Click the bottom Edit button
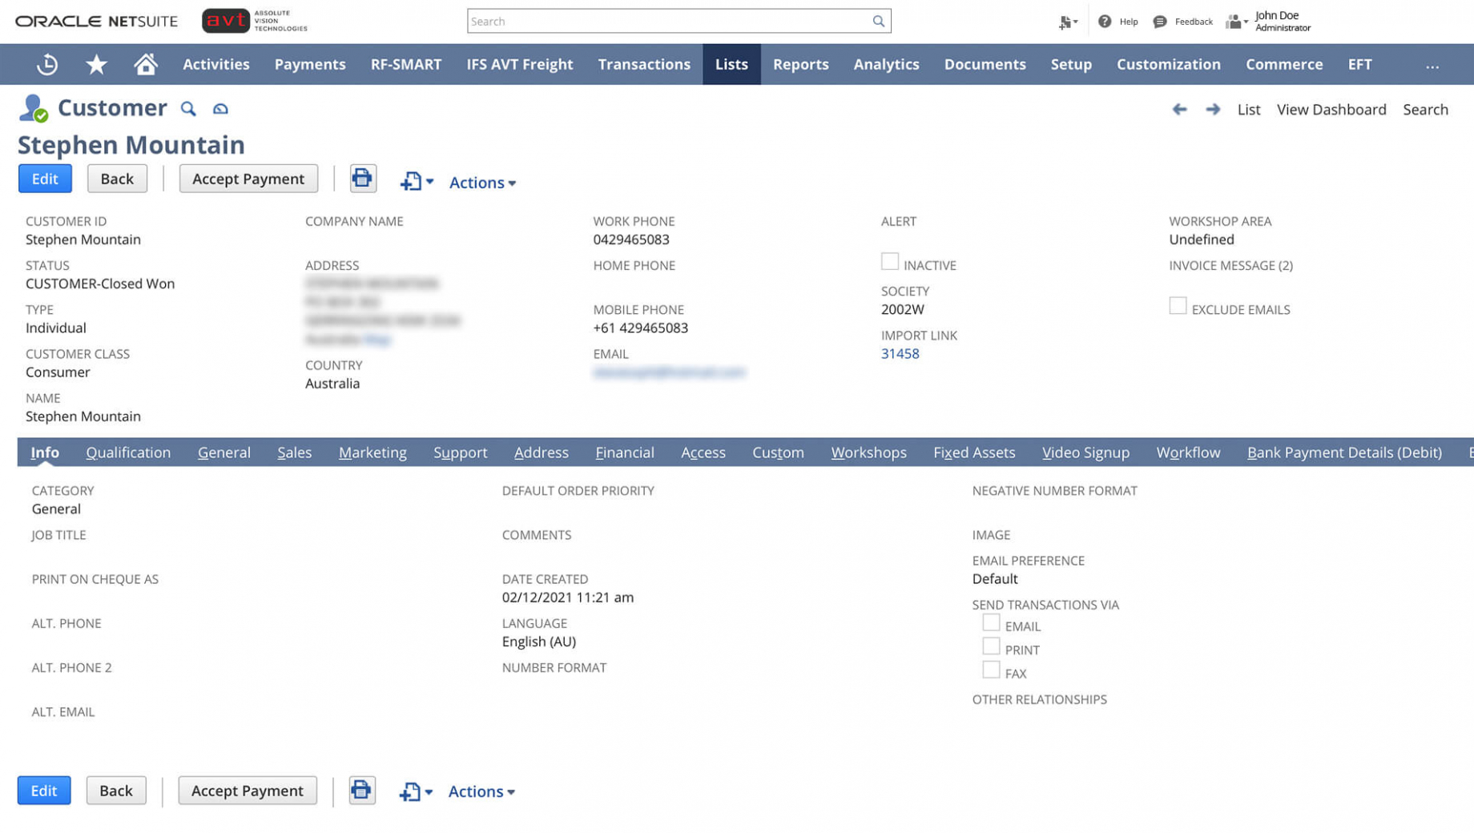This screenshot has height=833, width=1474. pos(44,791)
